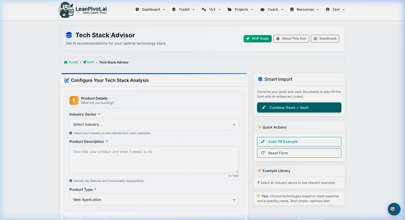
Task: Click the home icon in breadcrumb
Action: (x=66, y=62)
